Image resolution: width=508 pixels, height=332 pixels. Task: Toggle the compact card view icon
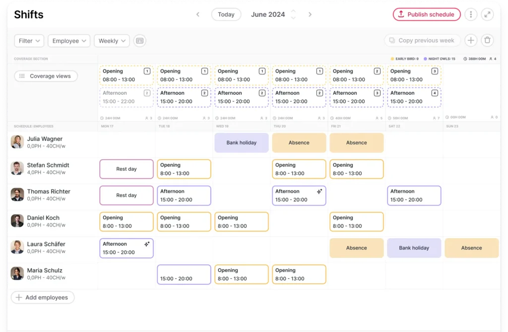[x=139, y=41]
